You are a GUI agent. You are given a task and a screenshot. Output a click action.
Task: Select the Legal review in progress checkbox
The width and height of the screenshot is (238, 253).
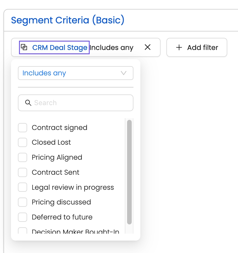point(23,187)
